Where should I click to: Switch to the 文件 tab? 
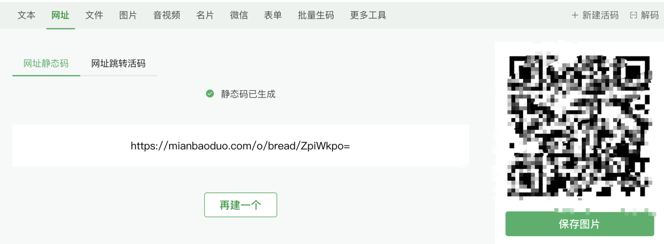[94, 15]
